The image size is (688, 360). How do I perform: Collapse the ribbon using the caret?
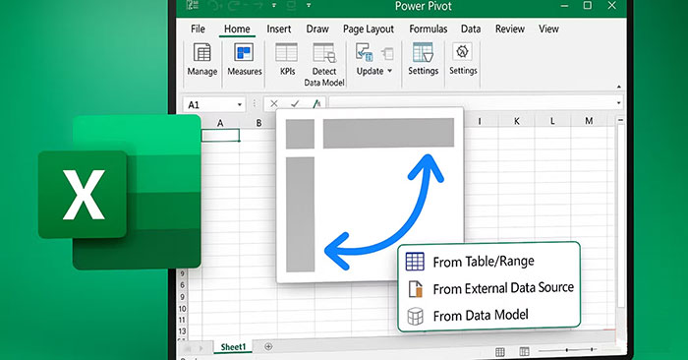tap(618, 87)
